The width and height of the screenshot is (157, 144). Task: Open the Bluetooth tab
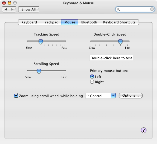click(x=89, y=22)
